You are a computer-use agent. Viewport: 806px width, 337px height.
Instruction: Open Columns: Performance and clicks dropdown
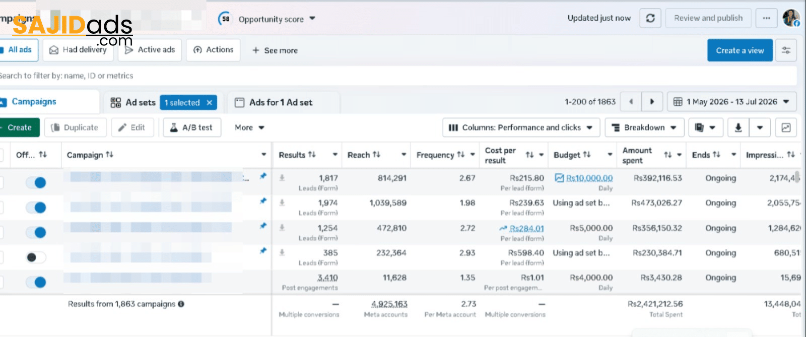click(521, 127)
